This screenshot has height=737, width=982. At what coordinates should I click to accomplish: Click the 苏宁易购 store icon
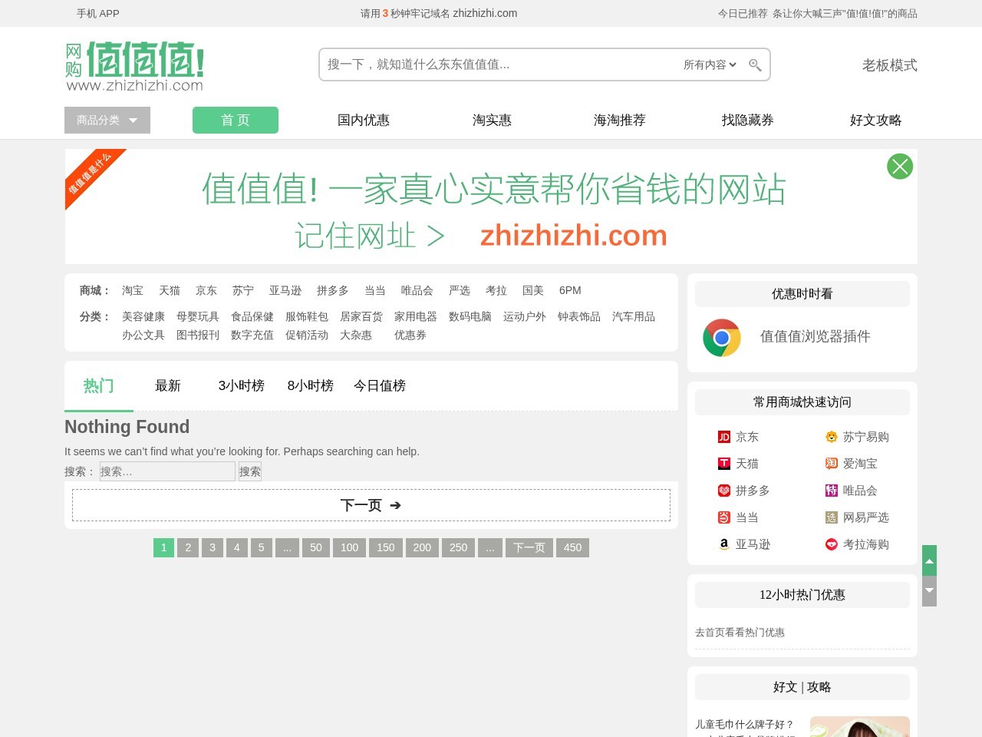click(831, 437)
